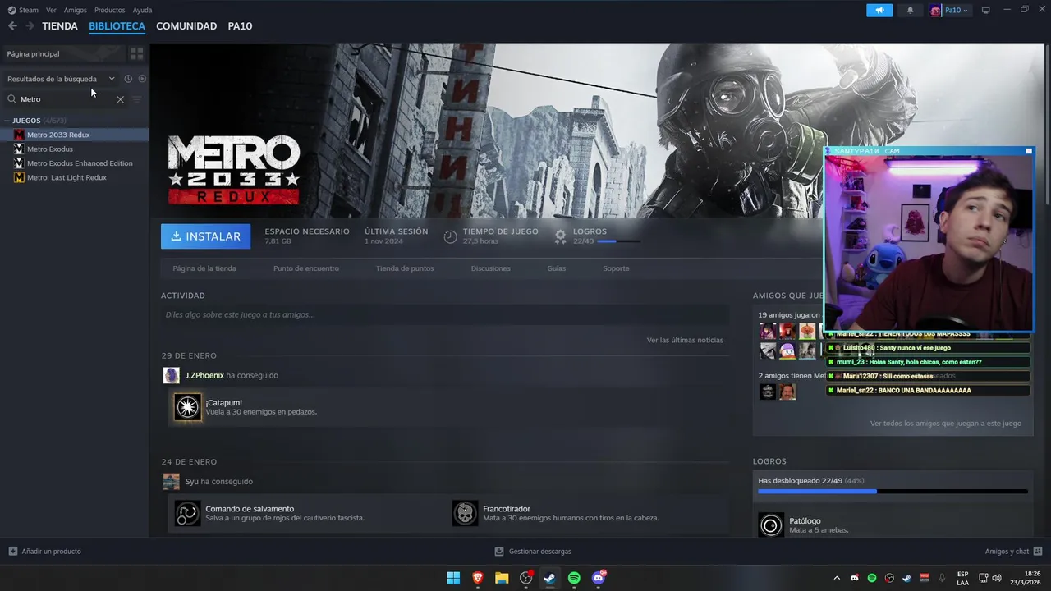Select the Metro 2033 Redux game icon
This screenshot has width=1051, height=591.
[x=19, y=135]
